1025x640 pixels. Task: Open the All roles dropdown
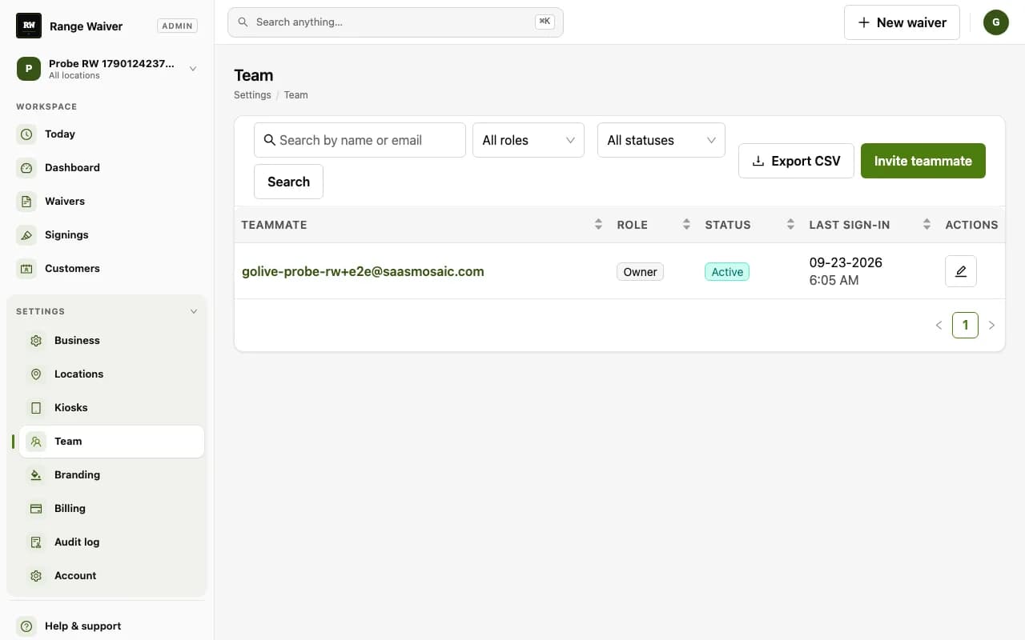click(x=529, y=140)
